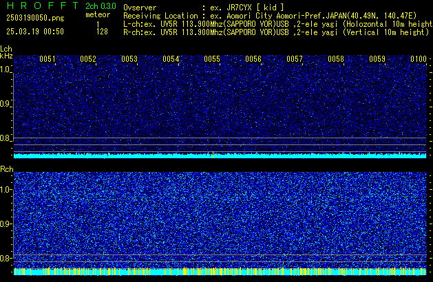Click the Lch 0.9 frequency label
This screenshot has height=282, width=433.
point(5,104)
